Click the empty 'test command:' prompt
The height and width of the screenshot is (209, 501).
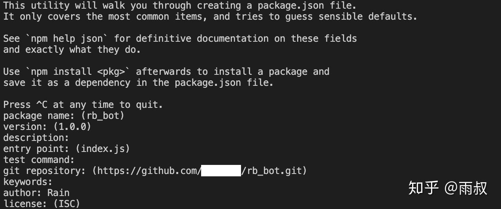(39, 160)
